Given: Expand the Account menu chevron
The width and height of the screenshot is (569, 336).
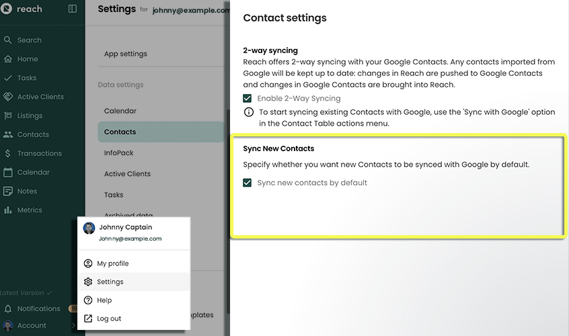Looking at the screenshot, I should point(73,326).
